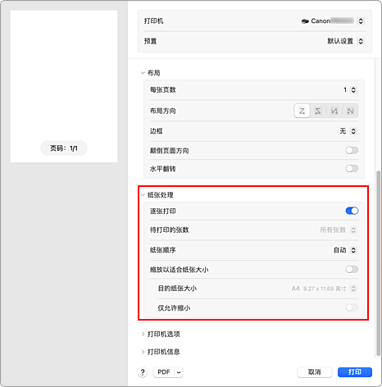Enable 缩放以适合纸张大小 switch
Viewport: 382px width, 387px height.
[x=352, y=270]
